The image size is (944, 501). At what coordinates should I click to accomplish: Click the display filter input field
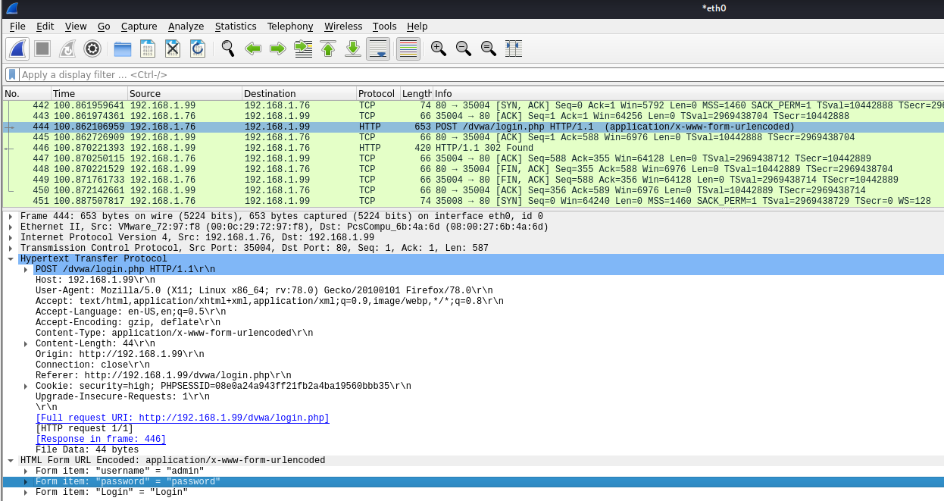[455, 75]
